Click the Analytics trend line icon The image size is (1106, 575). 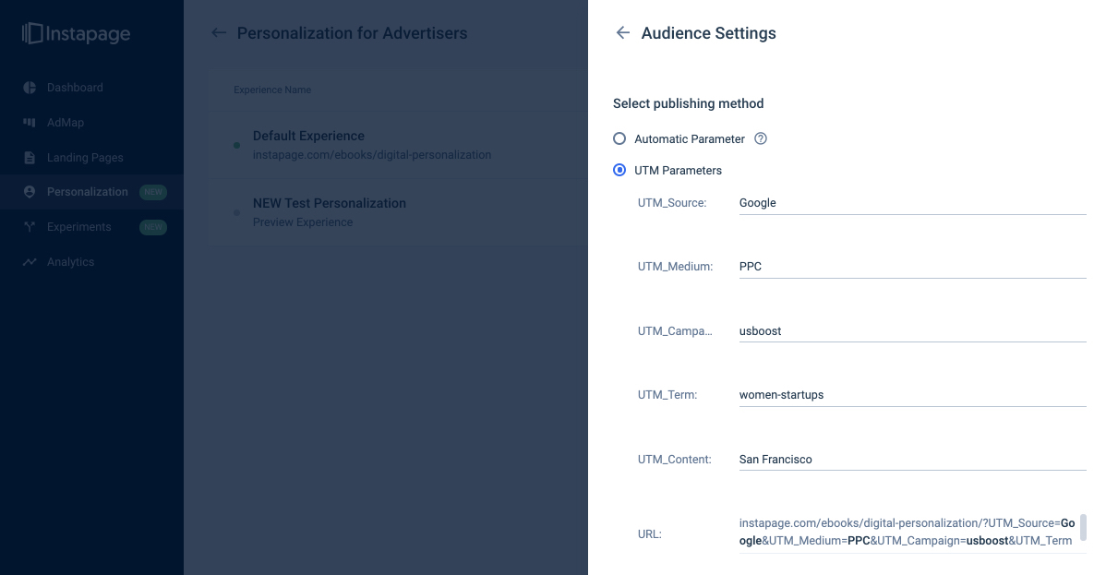click(x=30, y=262)
